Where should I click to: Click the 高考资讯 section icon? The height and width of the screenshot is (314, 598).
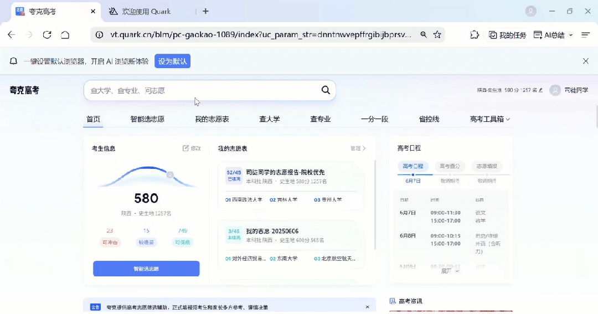(x=393, y=301)
